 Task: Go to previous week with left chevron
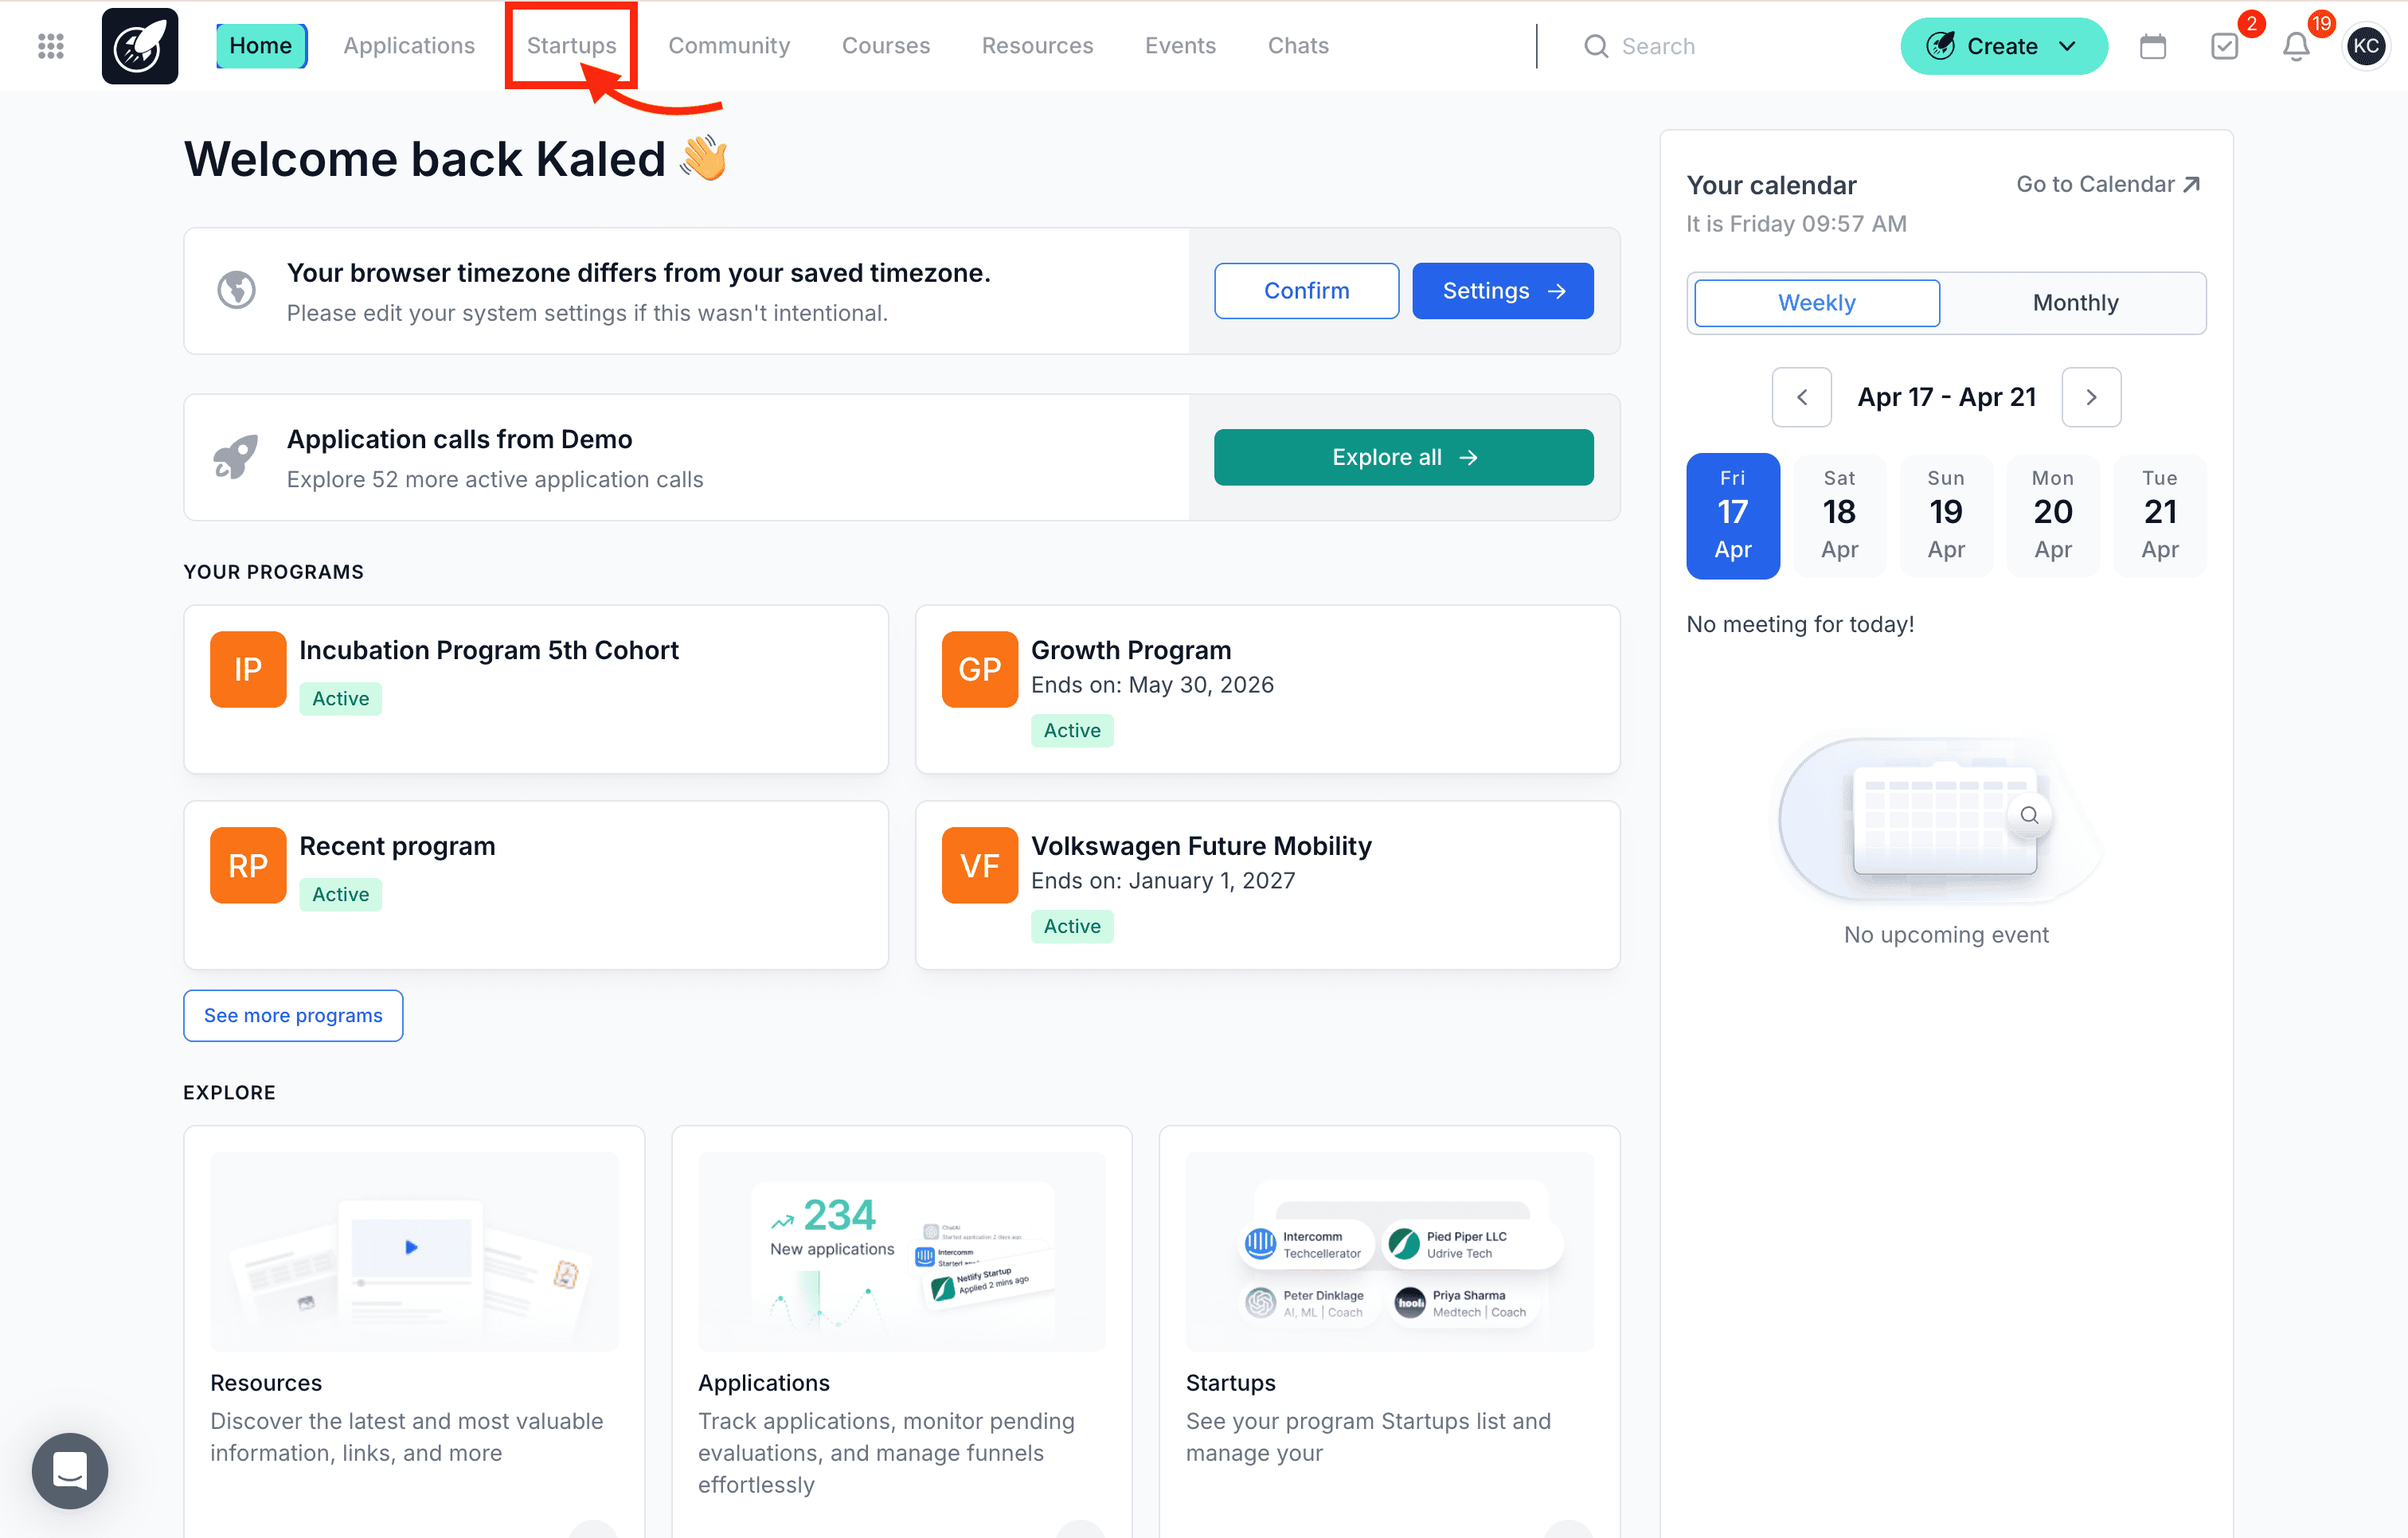pyautogui.click(x=1801, y=397)
